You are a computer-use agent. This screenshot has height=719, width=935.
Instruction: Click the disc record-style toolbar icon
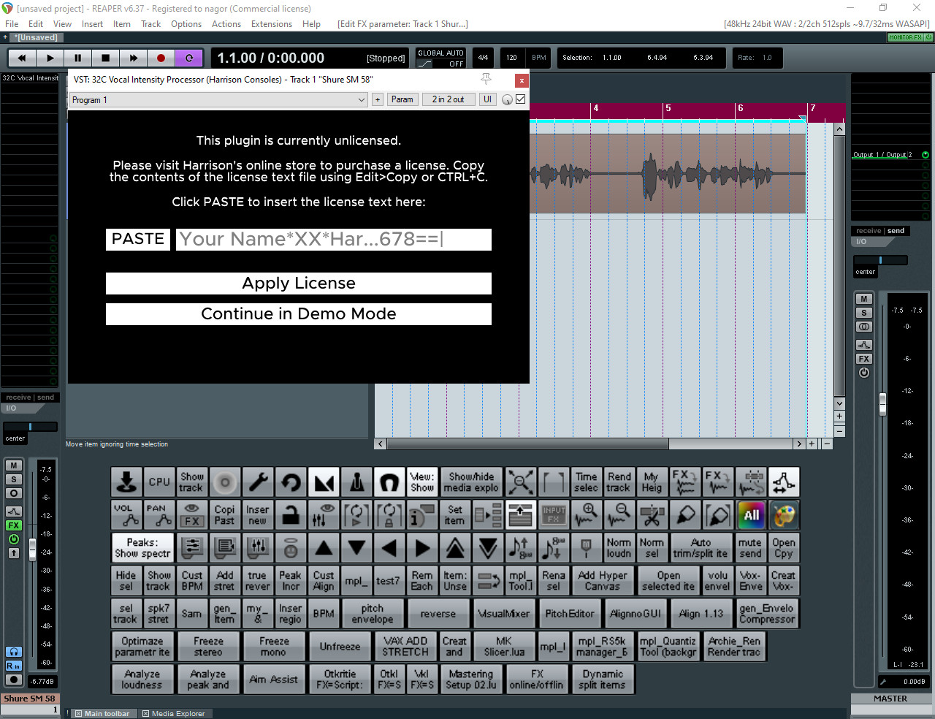(x=225, y=482)
